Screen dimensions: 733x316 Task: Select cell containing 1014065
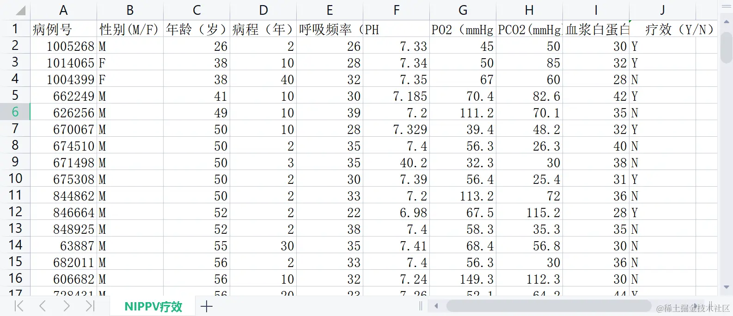64,62
